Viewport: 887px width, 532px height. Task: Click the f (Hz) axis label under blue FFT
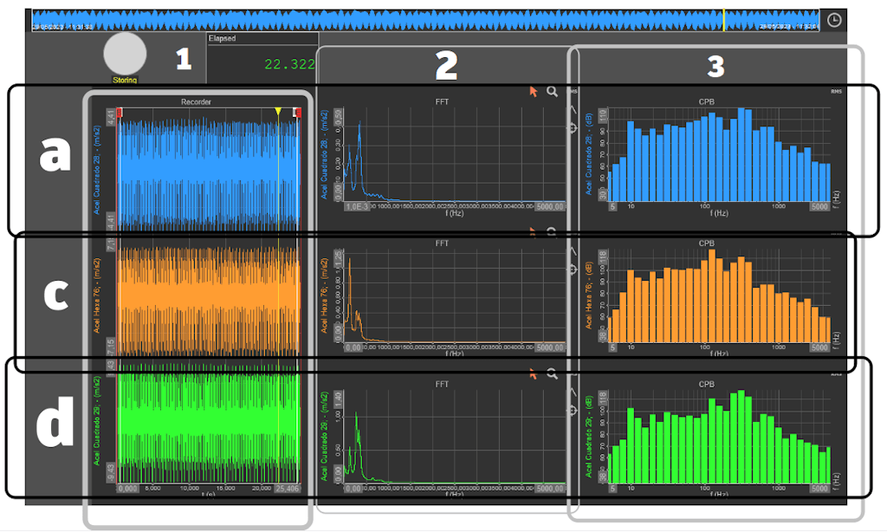(x=454, y=214)
